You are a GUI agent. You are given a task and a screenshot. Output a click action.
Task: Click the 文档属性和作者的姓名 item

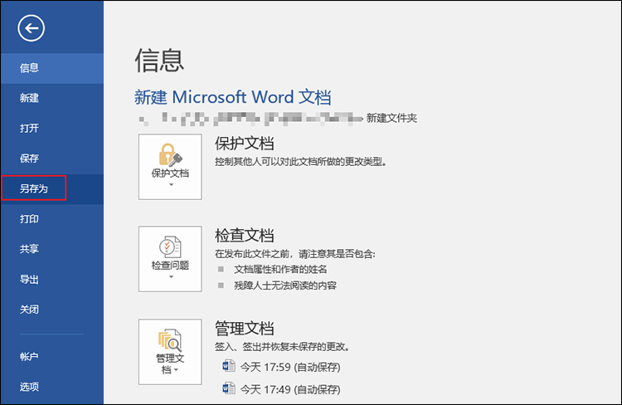click(x=280, y=269)
